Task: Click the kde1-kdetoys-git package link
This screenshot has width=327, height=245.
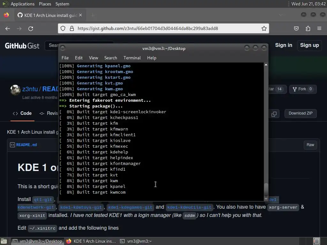Action: [x=81, y=207]
